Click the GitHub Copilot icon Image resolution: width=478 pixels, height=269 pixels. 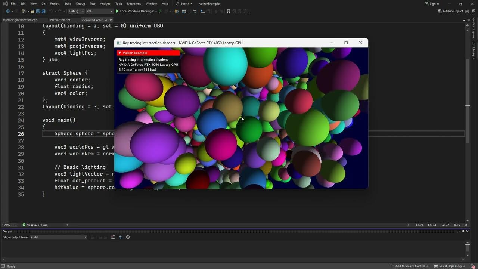440,11
